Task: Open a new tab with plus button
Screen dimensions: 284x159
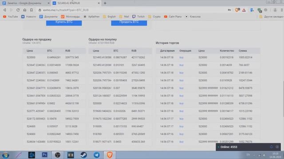Action: coord(105,3)
